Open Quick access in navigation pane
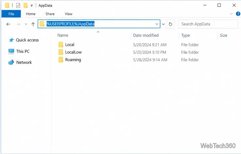This screenshot has height=154, width=241. [x=27, y=40]
